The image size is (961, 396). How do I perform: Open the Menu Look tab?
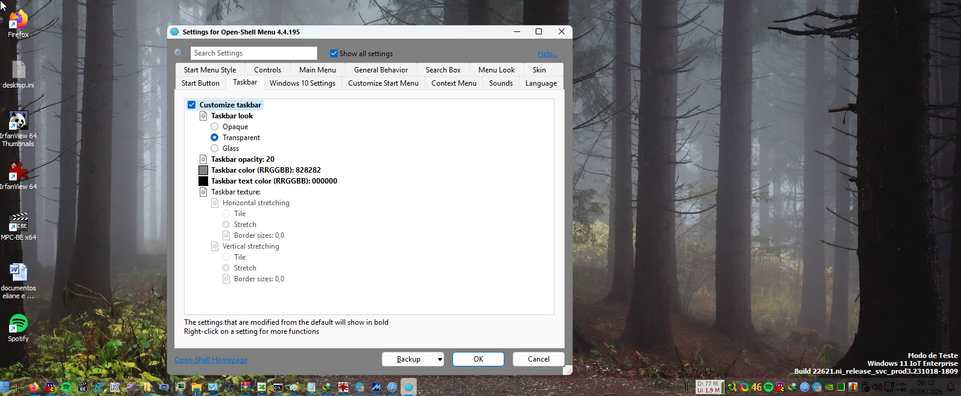click(496, 70)
